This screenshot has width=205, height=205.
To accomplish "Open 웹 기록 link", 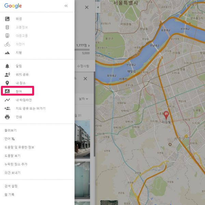I will tap(10, 194).
